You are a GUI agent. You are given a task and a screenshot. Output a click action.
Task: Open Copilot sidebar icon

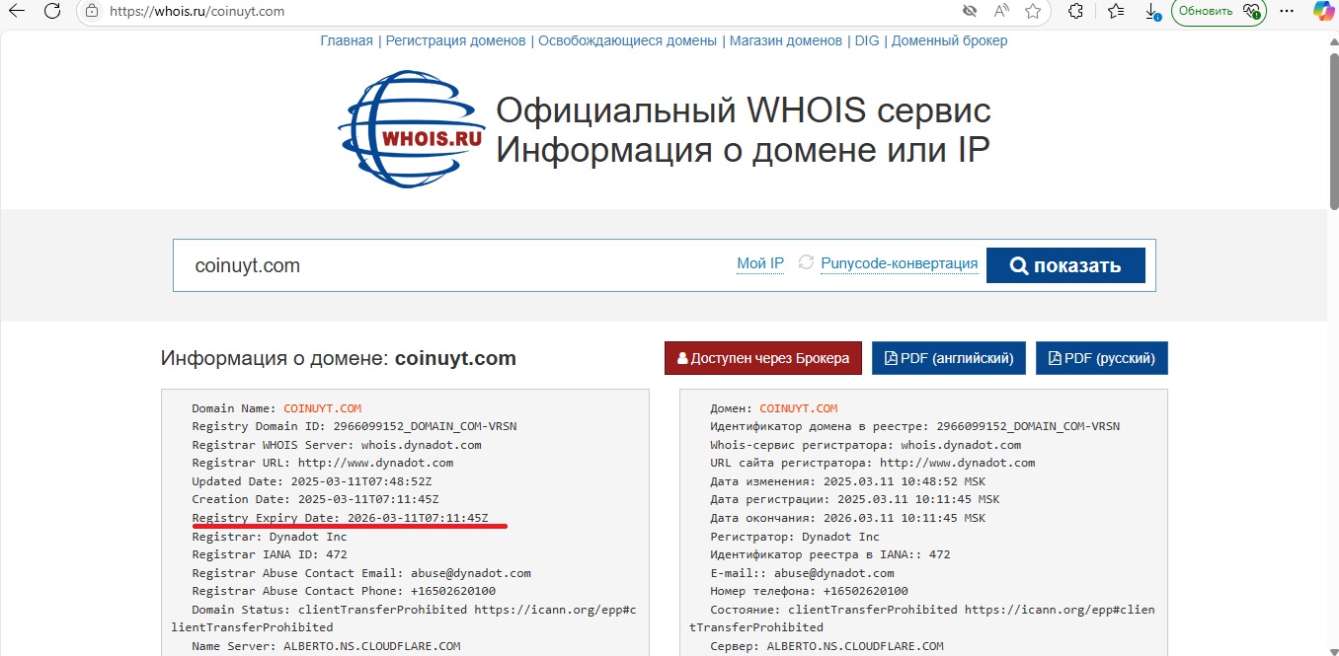point(1323,12)
